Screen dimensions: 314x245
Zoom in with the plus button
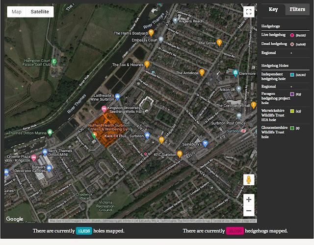click(x=249, y=200)
